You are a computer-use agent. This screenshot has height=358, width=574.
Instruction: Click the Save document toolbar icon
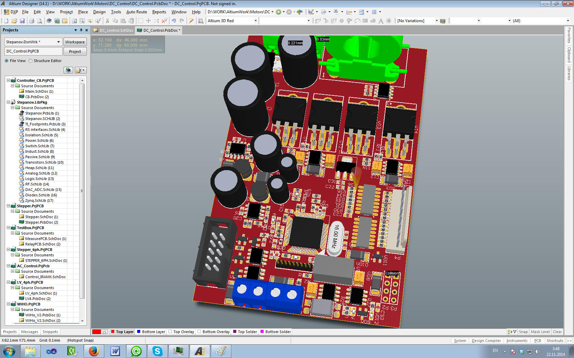point(22,21)
